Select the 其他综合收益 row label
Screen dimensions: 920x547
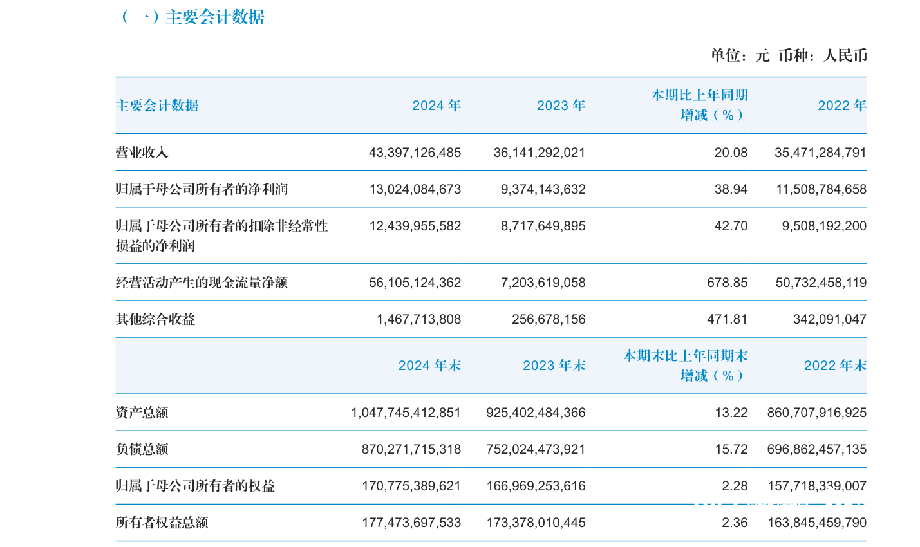click(155, 319)
